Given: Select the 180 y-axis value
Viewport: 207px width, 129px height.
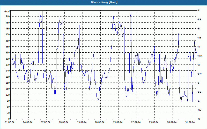Looking at the screenshot, I should [x=8, y=83].
